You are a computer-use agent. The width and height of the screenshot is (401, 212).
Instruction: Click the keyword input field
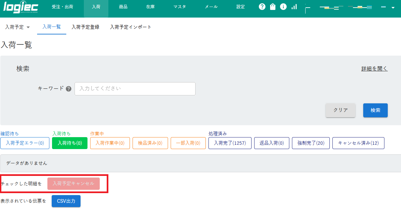[x=135, y=88]
